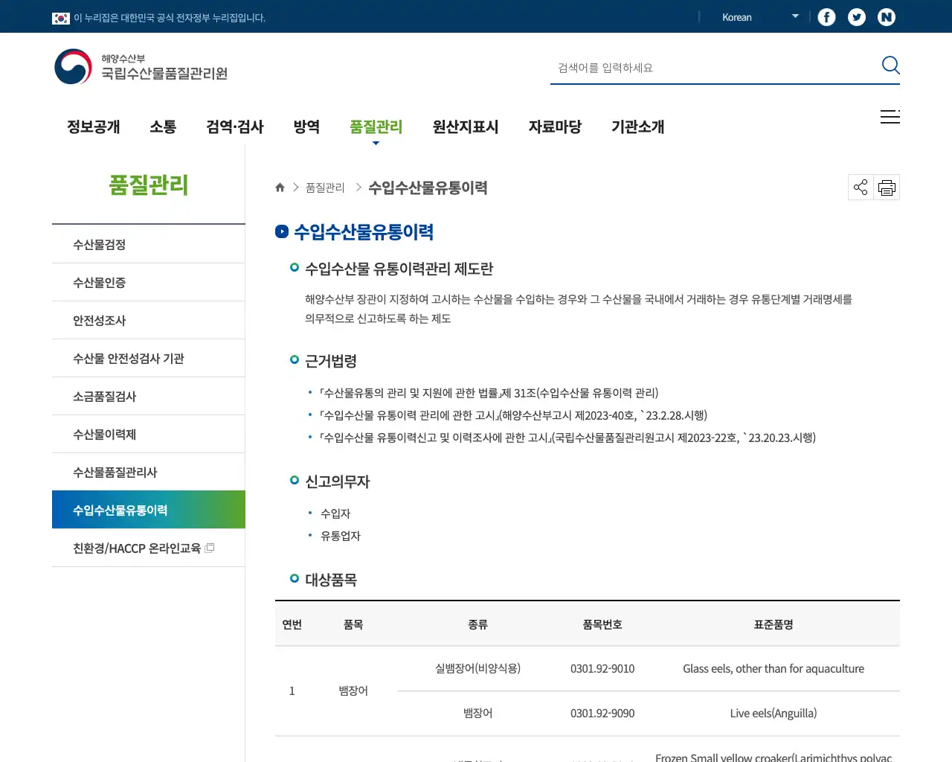Open the 자료마당 main menu
Viewport: 952px width, 762px height.
(x=555, y=127)
